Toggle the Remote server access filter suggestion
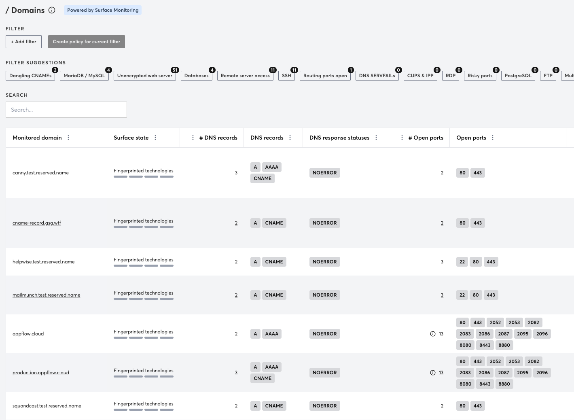The width and height of the screenshot is (574, 420). 245,76
